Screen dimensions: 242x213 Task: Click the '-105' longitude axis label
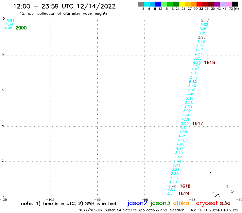(3, 200)
